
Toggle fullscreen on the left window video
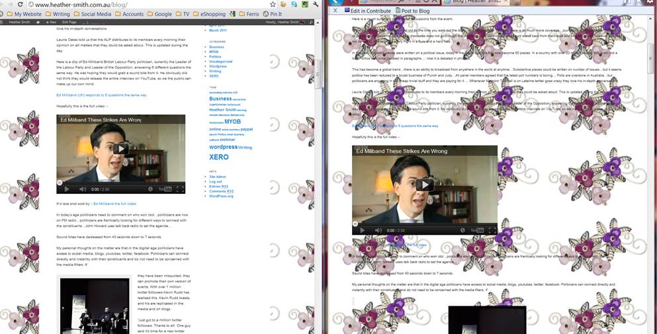(180, 189)
